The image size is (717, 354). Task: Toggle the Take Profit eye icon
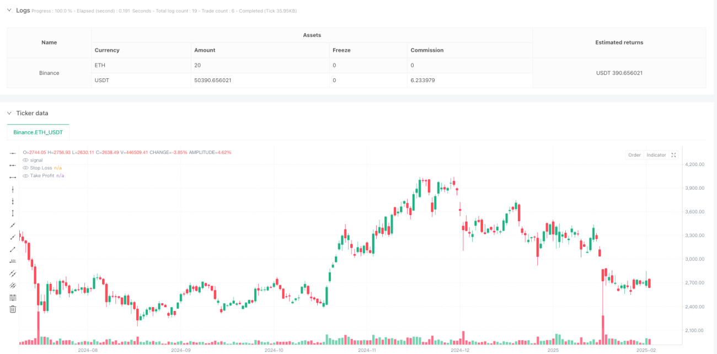point(25,175)
